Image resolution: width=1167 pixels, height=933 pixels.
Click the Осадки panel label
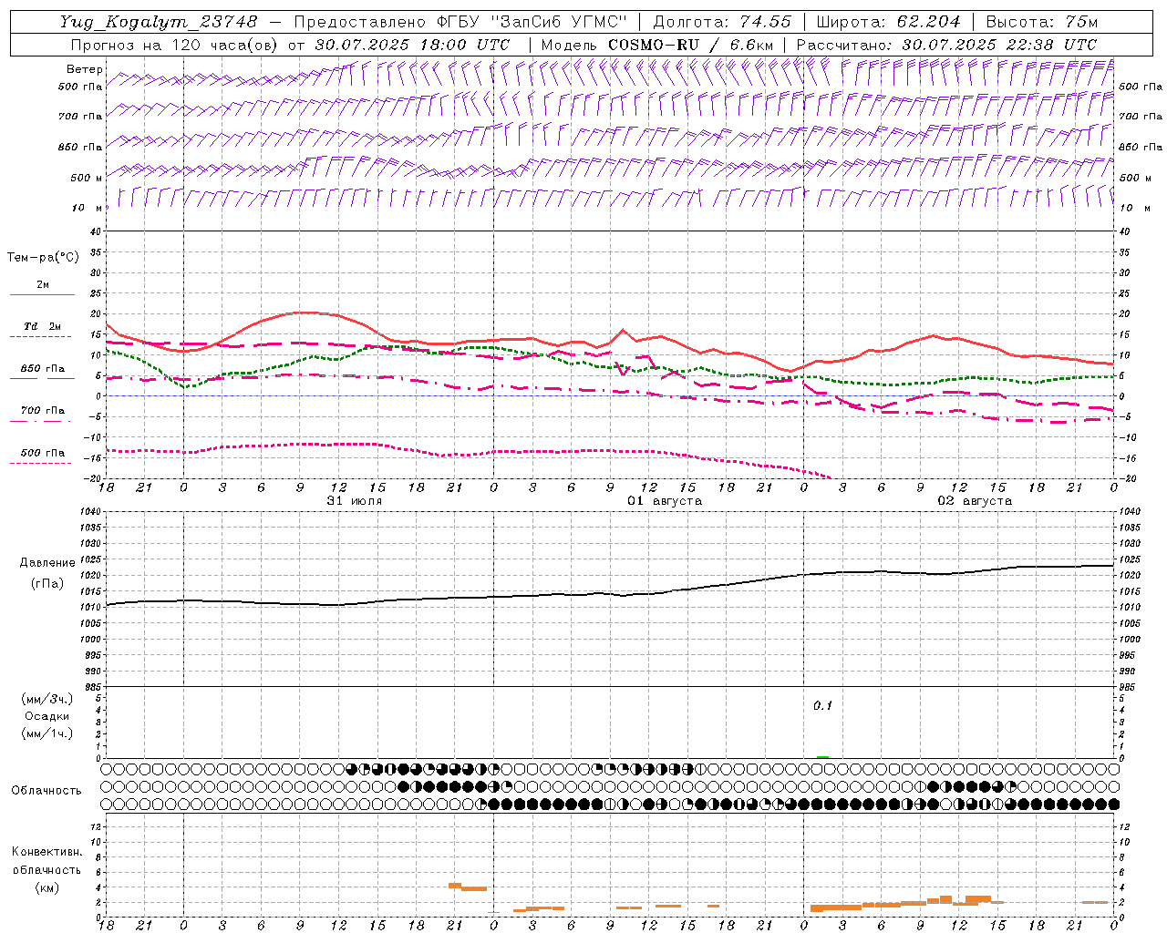coord(47,716)
